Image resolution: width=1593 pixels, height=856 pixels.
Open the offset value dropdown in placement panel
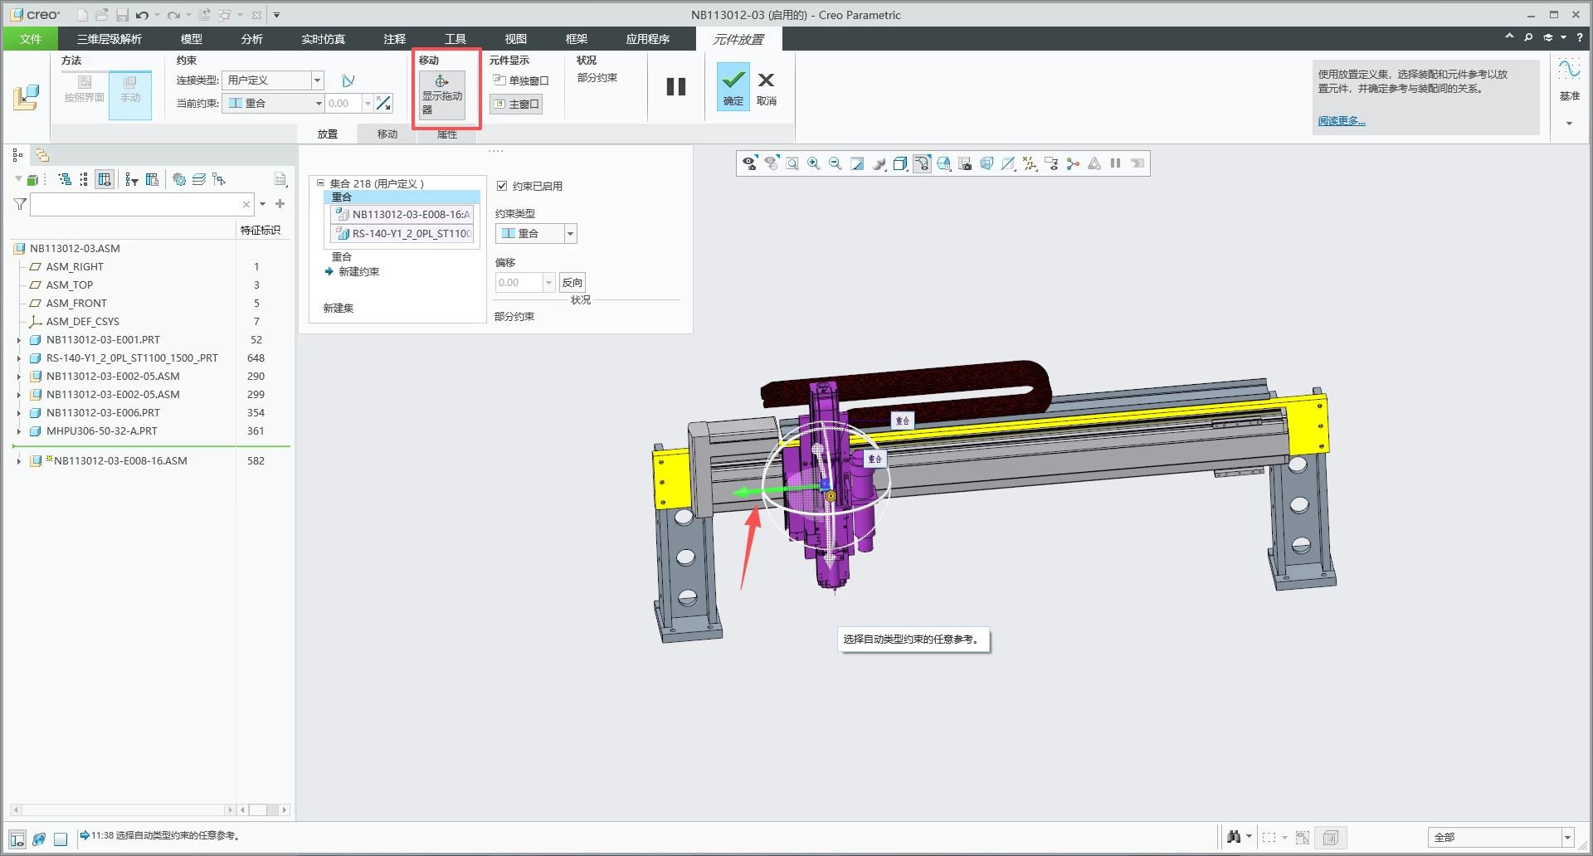548,283
